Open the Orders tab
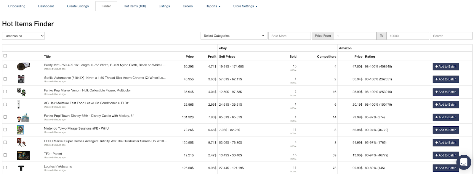474x174 pixels. pyautogui.click(x=188, y=6)
